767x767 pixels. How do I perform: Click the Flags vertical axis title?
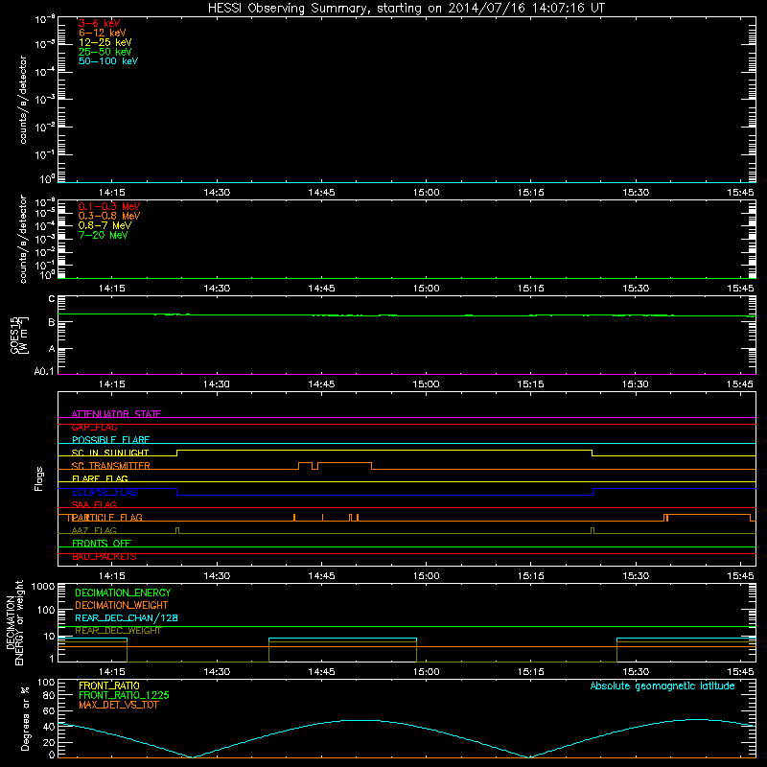[38, 478]
